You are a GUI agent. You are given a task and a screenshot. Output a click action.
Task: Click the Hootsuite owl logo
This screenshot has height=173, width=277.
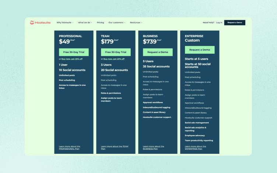point(40,22)
